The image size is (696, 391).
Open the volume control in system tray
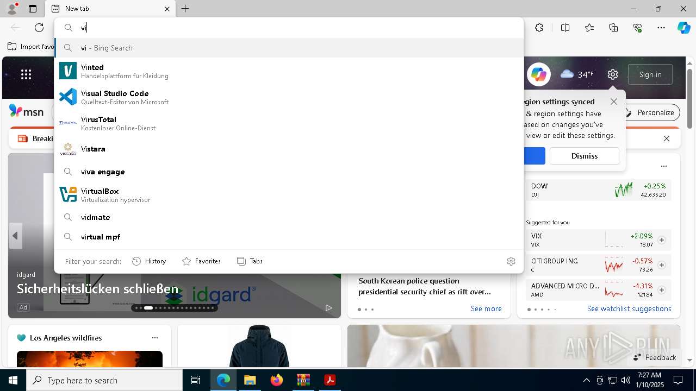625,380
